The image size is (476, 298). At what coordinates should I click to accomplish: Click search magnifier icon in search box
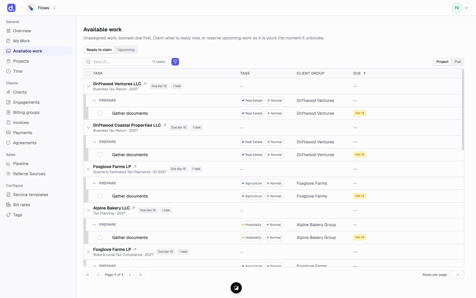pyautogui.click(x=88, y=62)
